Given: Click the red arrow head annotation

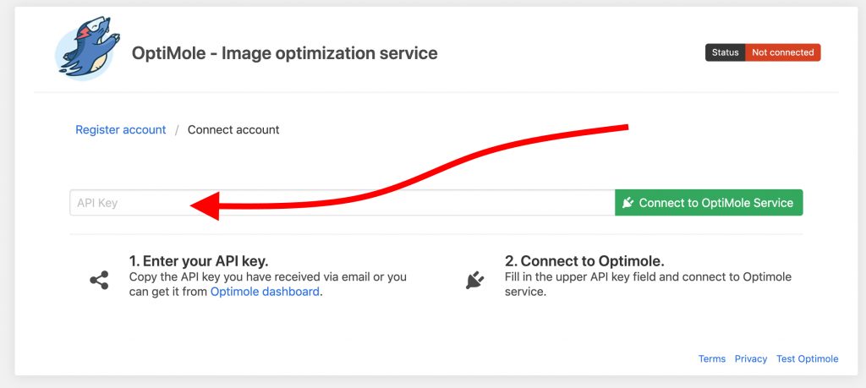Looking at the screenshot, I should point(206,205).
